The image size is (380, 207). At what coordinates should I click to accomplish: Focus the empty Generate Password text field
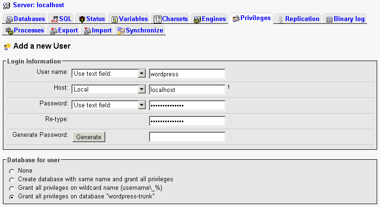[187, 137]
